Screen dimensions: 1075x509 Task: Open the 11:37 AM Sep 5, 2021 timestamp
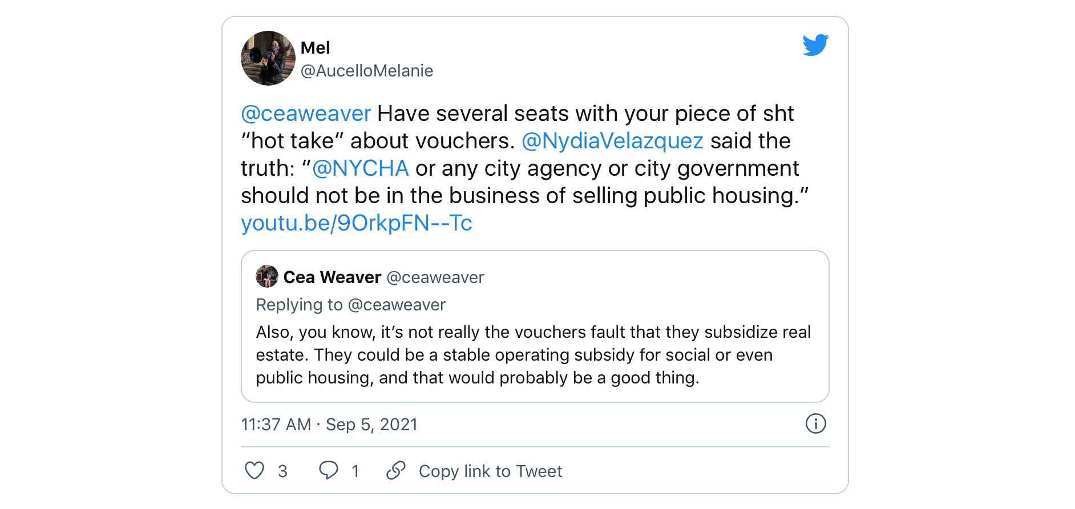pos(329,425)
